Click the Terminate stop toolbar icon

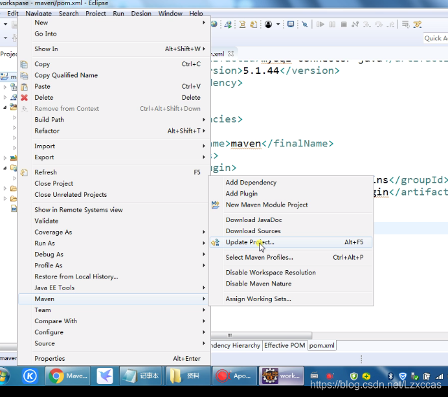(x=344, y=25)
